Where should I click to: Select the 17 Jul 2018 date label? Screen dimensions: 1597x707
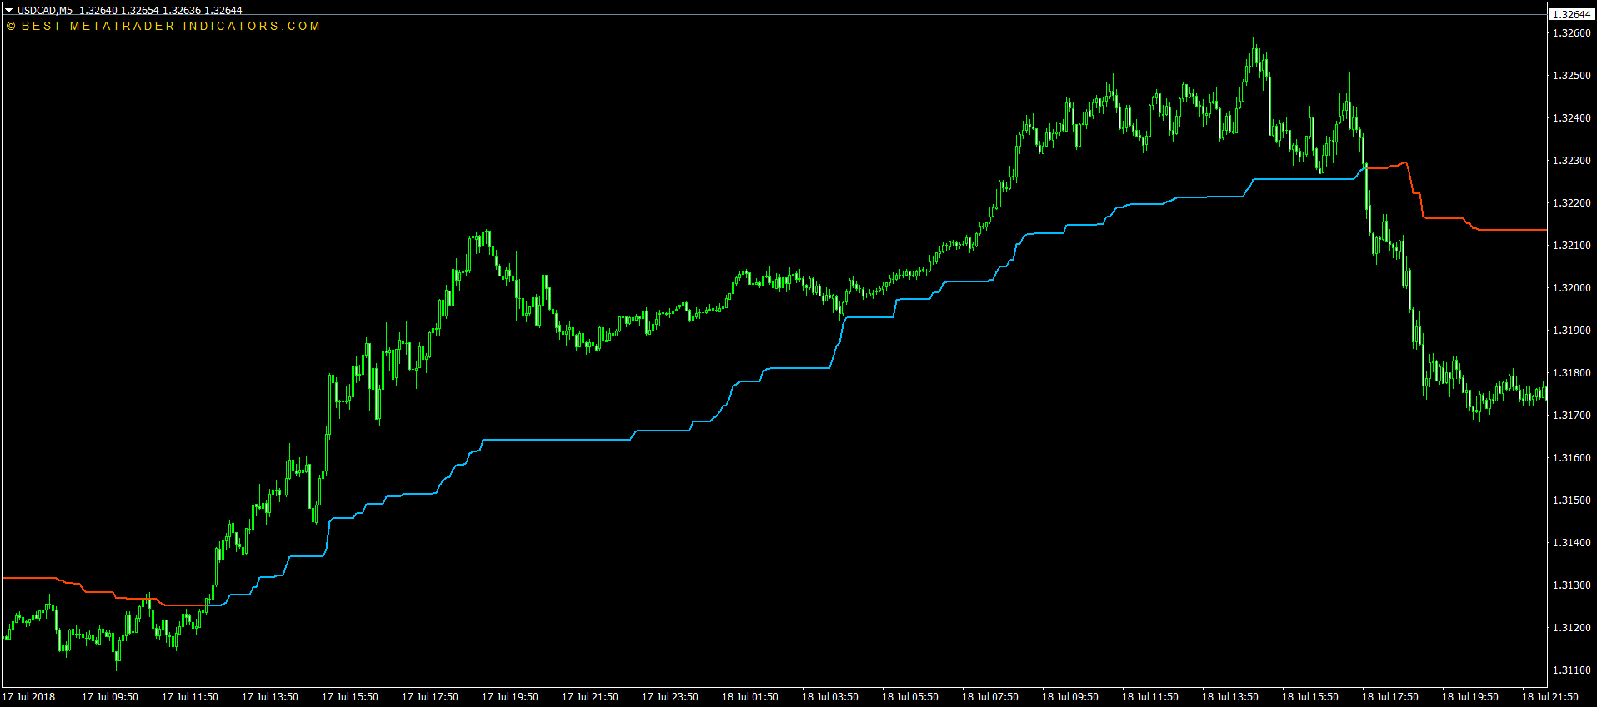[29, 697]
